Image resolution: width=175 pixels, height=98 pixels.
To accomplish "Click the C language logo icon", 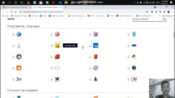I will (19, 34).
